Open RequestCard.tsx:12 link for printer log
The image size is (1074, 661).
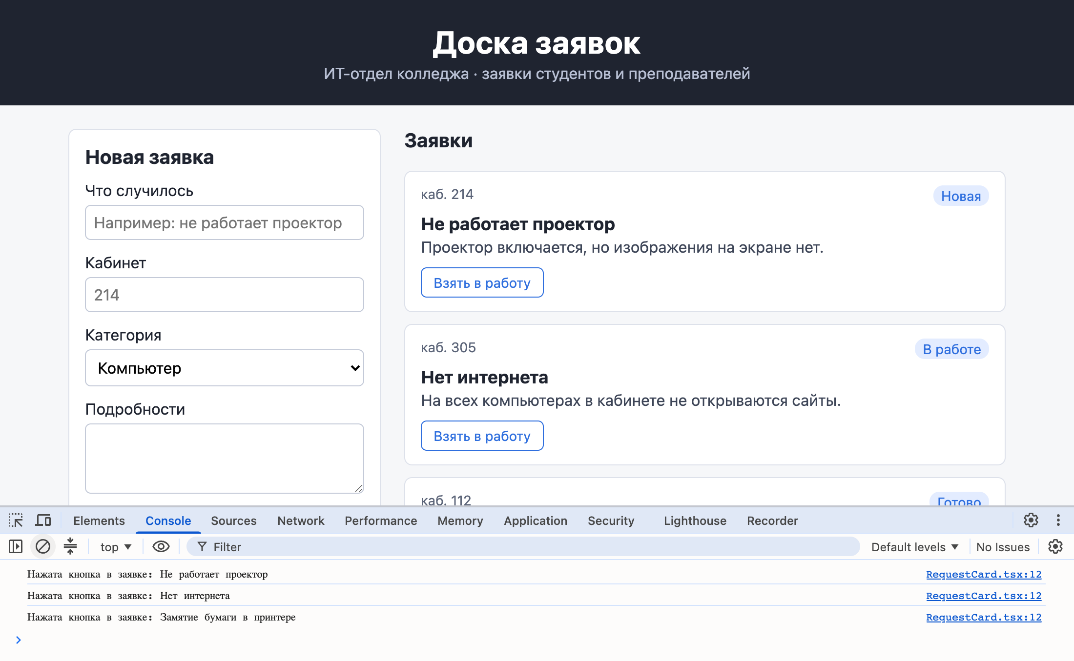[x=984, y=617]
